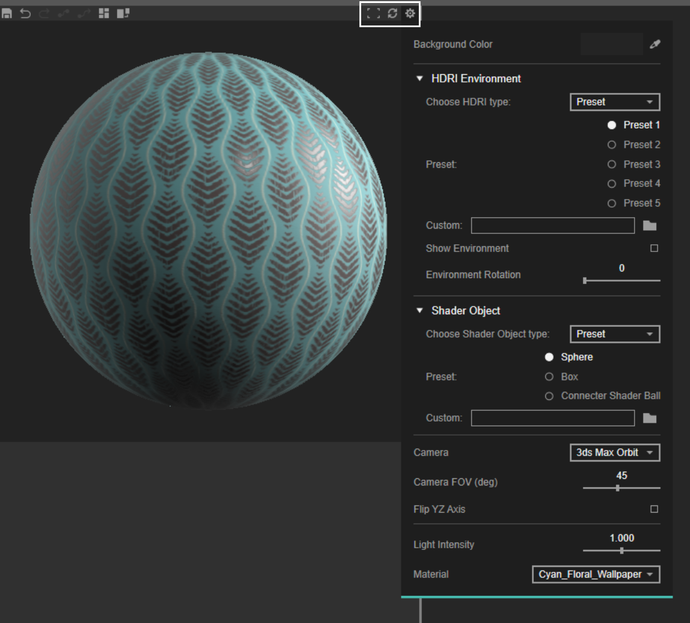Browse for a custom HDRI file

click(649, 224)
